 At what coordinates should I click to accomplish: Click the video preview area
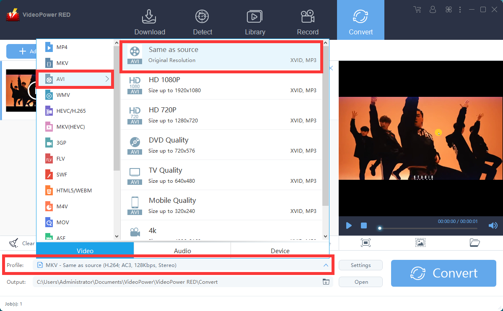(420, 138)
